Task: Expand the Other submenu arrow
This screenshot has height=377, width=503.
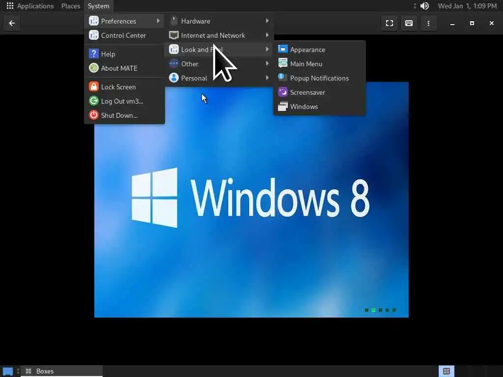Action: click(267, 63)
